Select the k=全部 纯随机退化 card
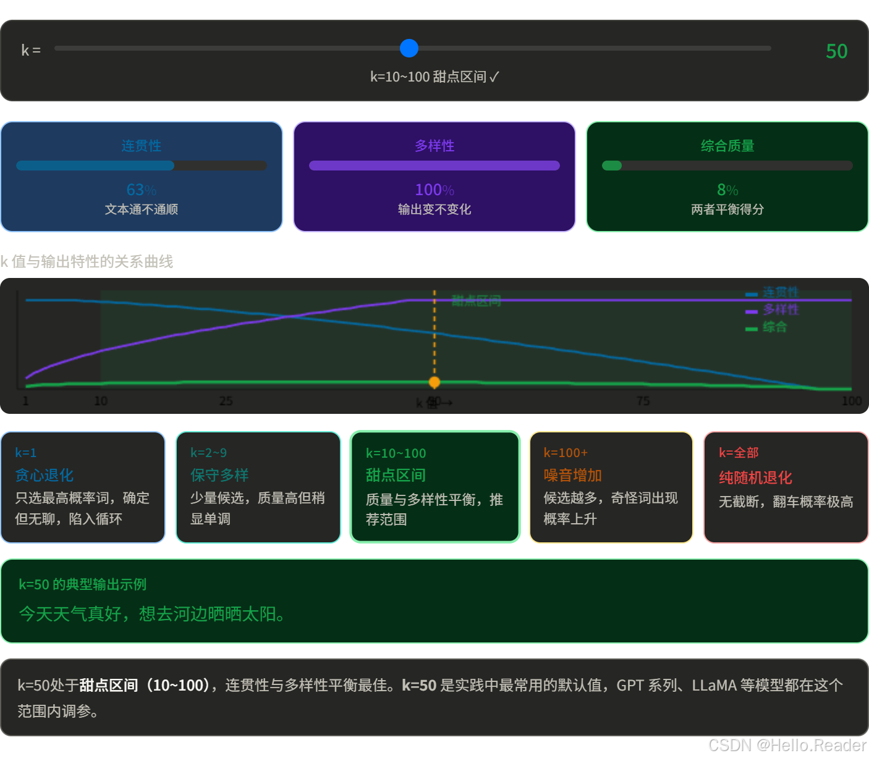Image resolution: width=869 pixels, height=761 pixels. coord(786,487)
